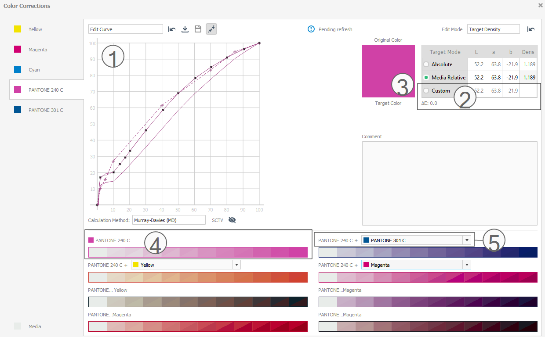545x337 pixels.
Task: Toggle SCTV visibility with the eye icon
Action: click(x=232, y=220)
